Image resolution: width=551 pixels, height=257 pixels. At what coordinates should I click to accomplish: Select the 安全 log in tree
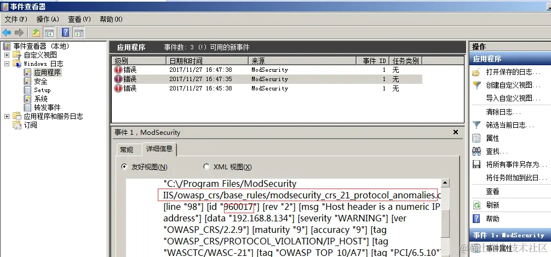[41, 81]
